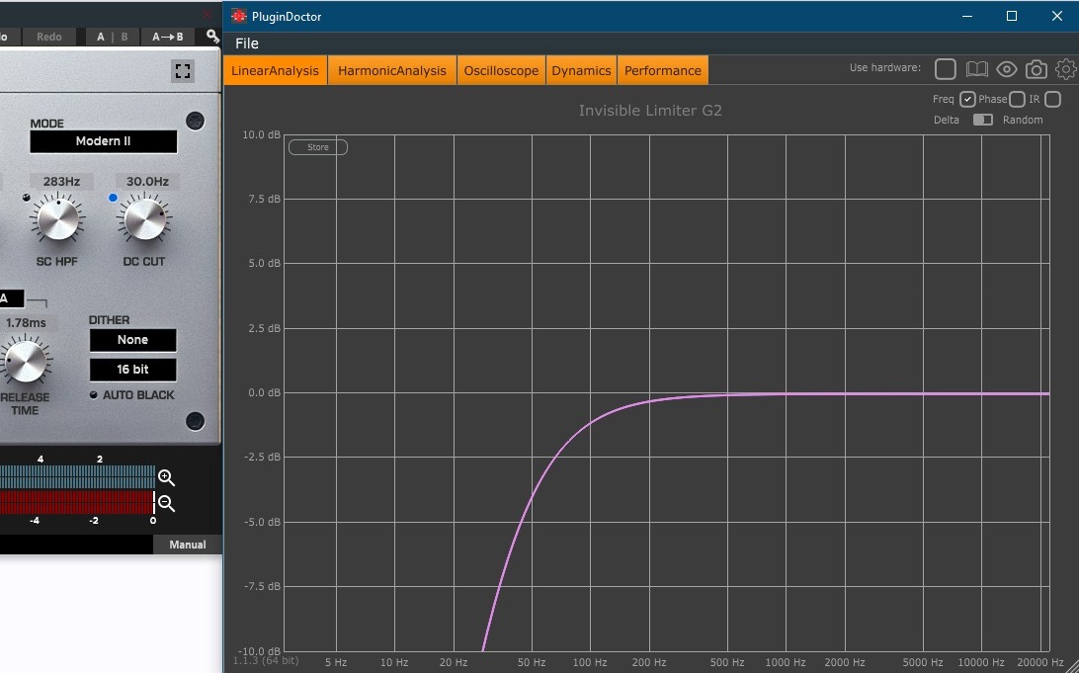The height and width of the screenshot is (673, 1079).
Task: Click the 283Hz SC HPF value field
Action: tap(61, 182)
